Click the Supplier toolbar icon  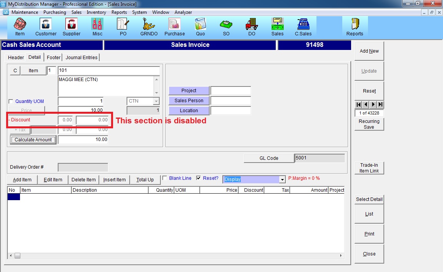coord(72,26)
